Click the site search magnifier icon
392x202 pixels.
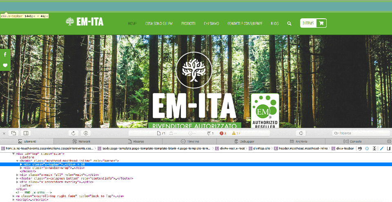[x=289, y=24]
